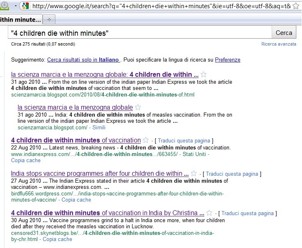Click the bookmark star in the address bar
The image size is (302, 248).
coord(296,6)
